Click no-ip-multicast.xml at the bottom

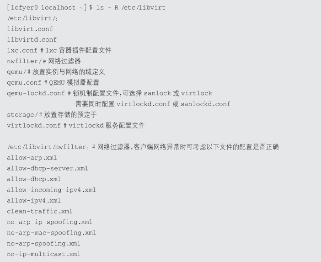coord(43,254)
